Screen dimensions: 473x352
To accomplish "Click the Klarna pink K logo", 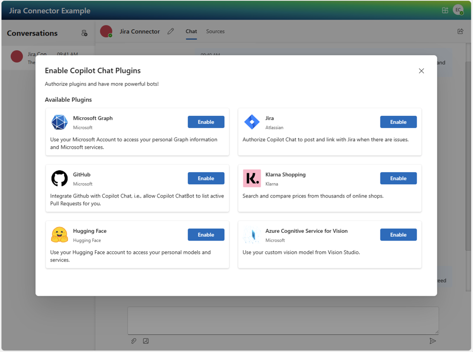I will tap(252, 178).
